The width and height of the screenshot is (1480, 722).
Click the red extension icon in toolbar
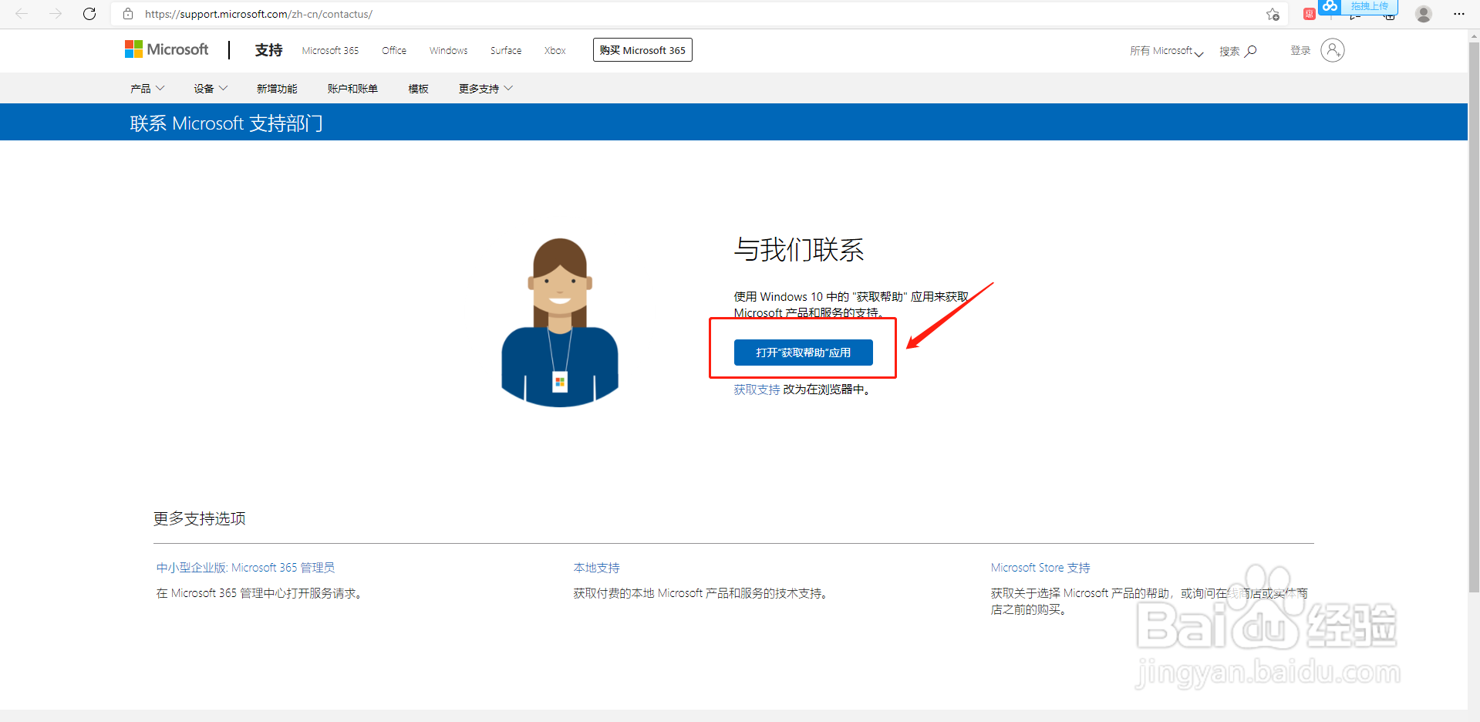coord(1308,13)
